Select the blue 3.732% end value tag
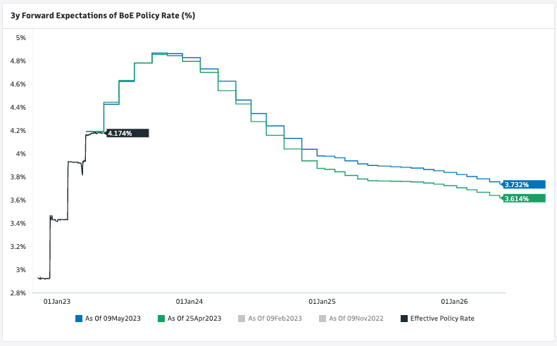Image resolution: width=557 pixels, height=346 pixels. (525, 185)
